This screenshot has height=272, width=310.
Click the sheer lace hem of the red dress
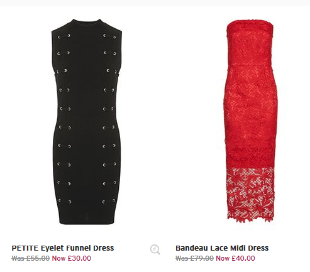(x=251, y=194)
